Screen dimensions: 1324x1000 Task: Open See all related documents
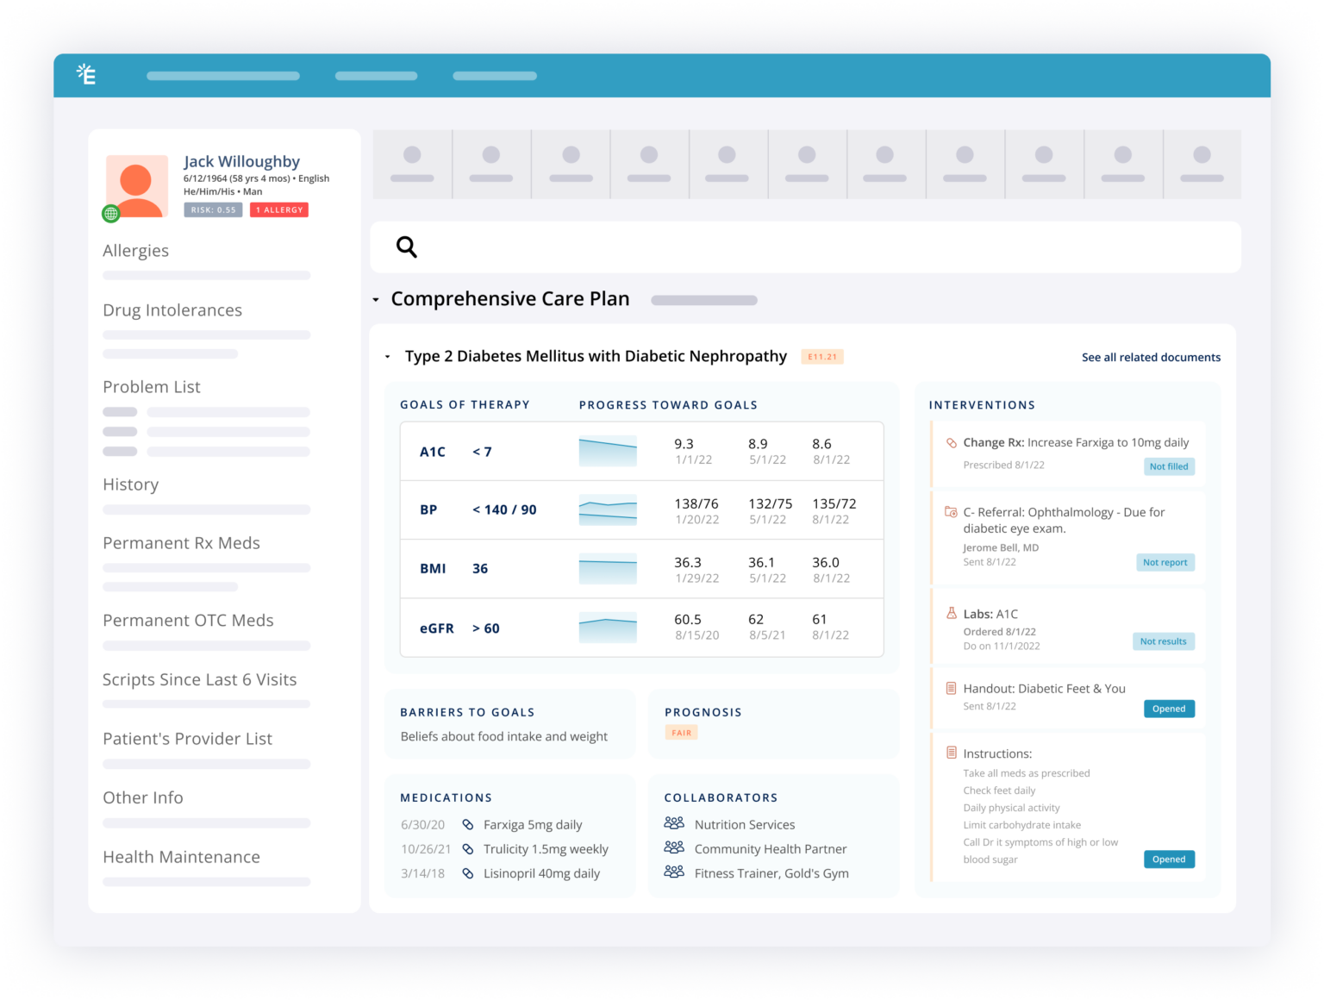click(x=1151, y=357)
